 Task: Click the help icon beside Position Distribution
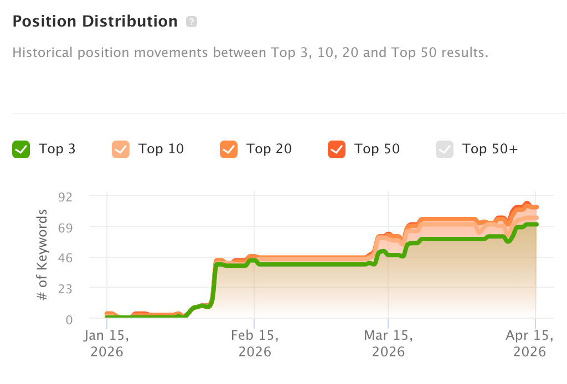click(x=192, y=22)
